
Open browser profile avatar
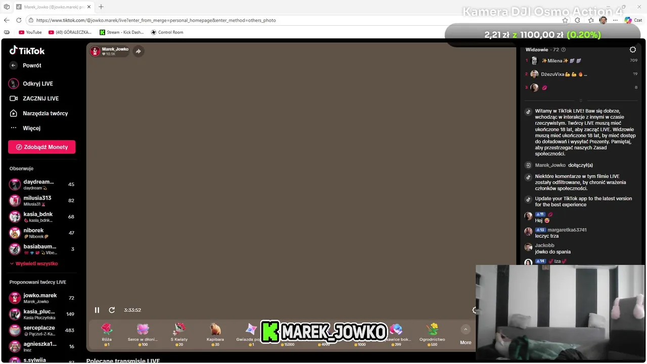(x=603, y=20)
